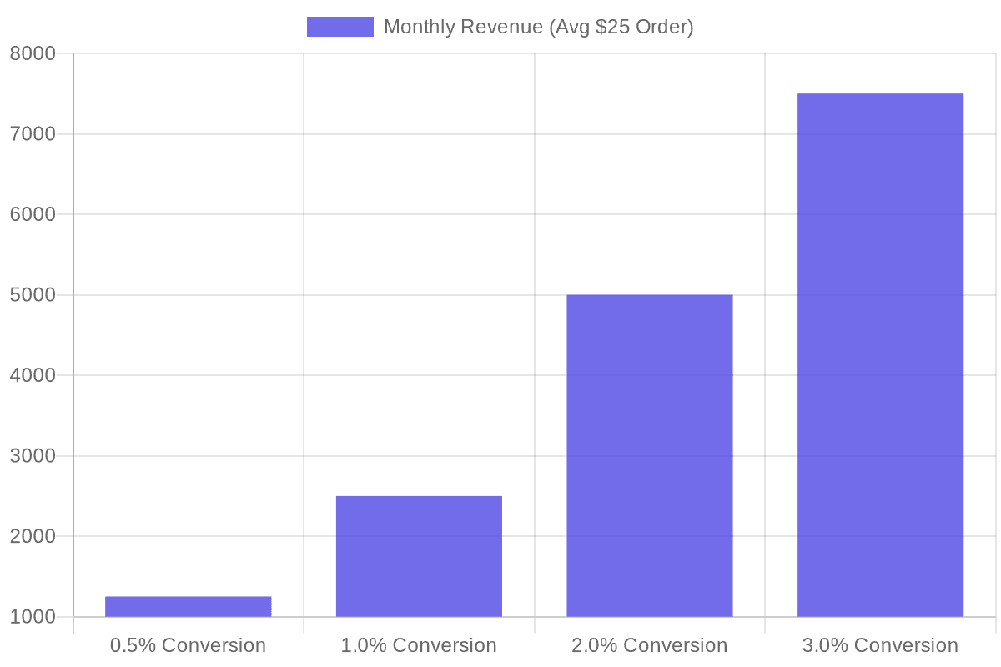This screenshot has height=667, width=1001.
Task: Click the 1.0% Conversion axis label
Action: point(419,645)
